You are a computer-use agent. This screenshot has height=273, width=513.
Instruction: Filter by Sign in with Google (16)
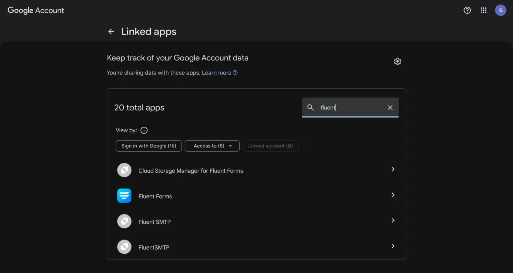click(149, 146)
